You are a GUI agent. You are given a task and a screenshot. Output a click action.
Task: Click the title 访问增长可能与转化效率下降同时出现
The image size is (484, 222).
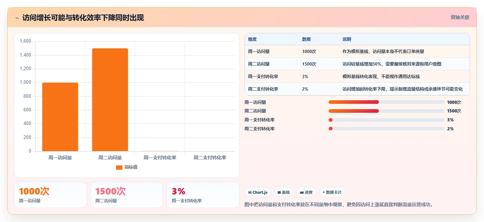point(83,18)
